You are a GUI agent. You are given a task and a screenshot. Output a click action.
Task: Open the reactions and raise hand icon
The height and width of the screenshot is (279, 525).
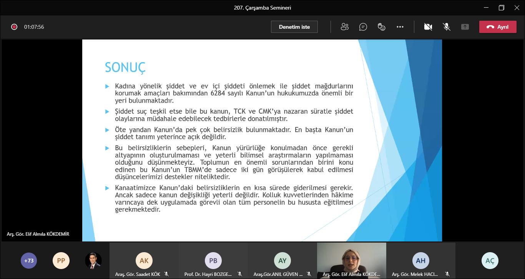click(x=382, y=26)
